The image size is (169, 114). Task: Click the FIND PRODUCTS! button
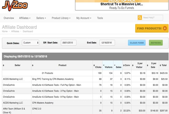point(152,28)
